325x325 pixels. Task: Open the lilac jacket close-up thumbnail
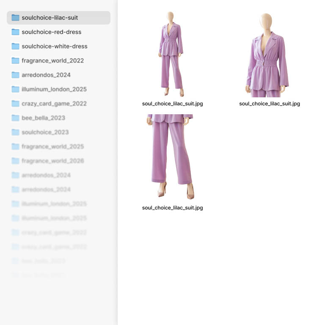click(x=267, y=55)
